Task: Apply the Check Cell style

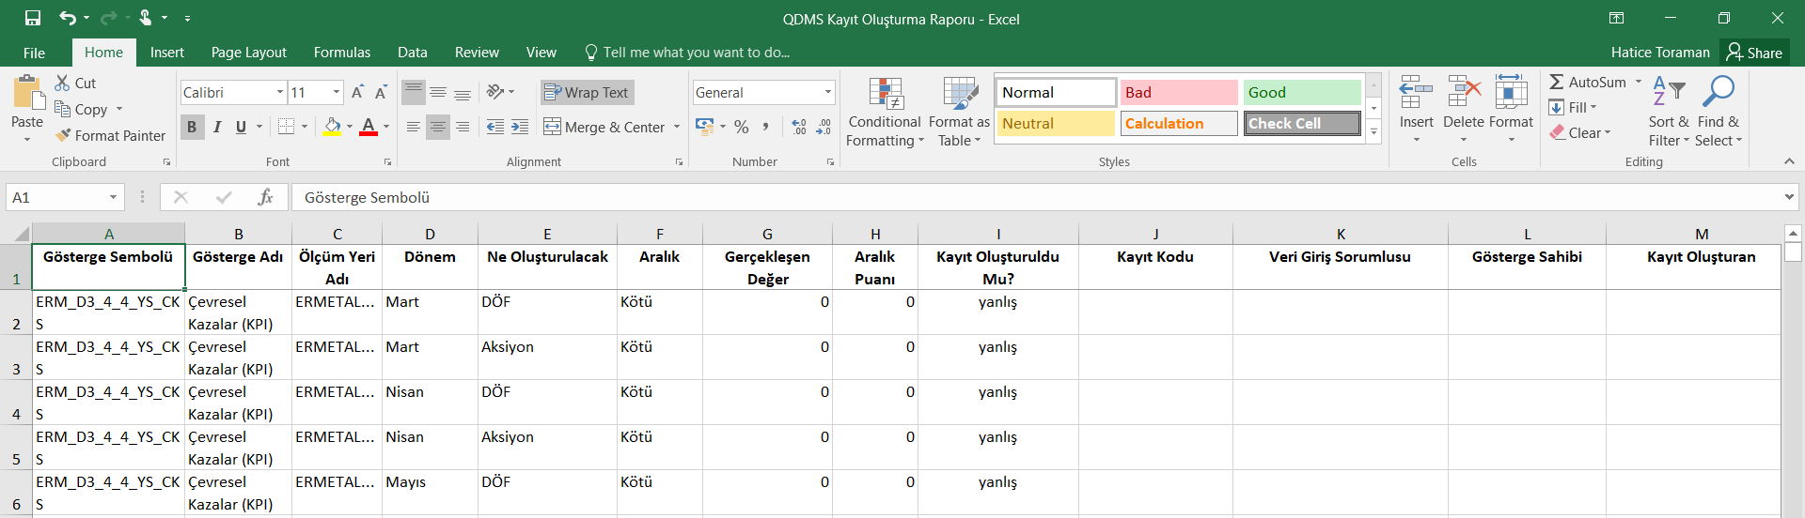Action: [x=1302, y=123]
